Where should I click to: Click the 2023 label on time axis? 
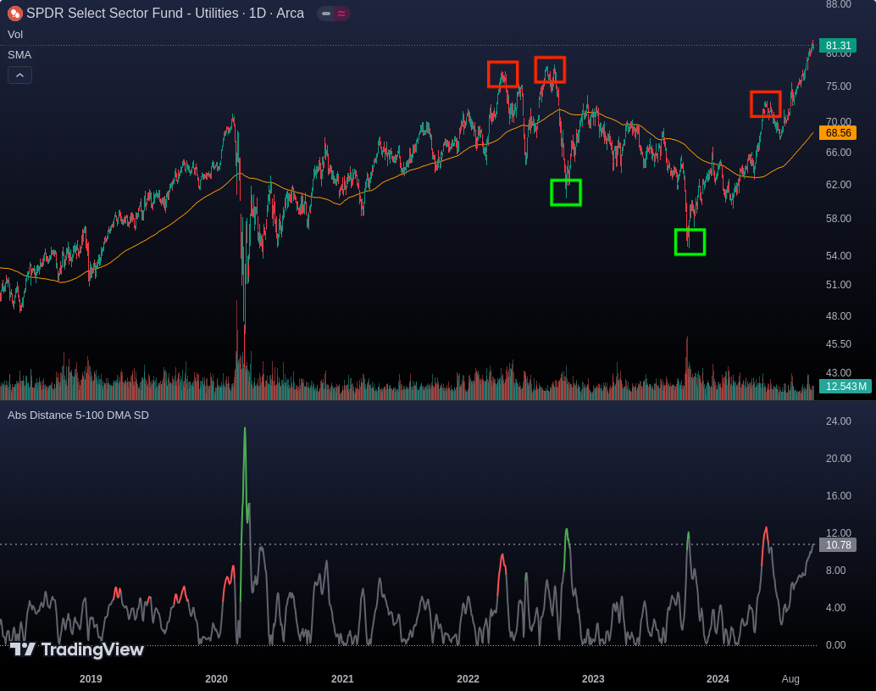pyautogui.click(x=593, y=678)
